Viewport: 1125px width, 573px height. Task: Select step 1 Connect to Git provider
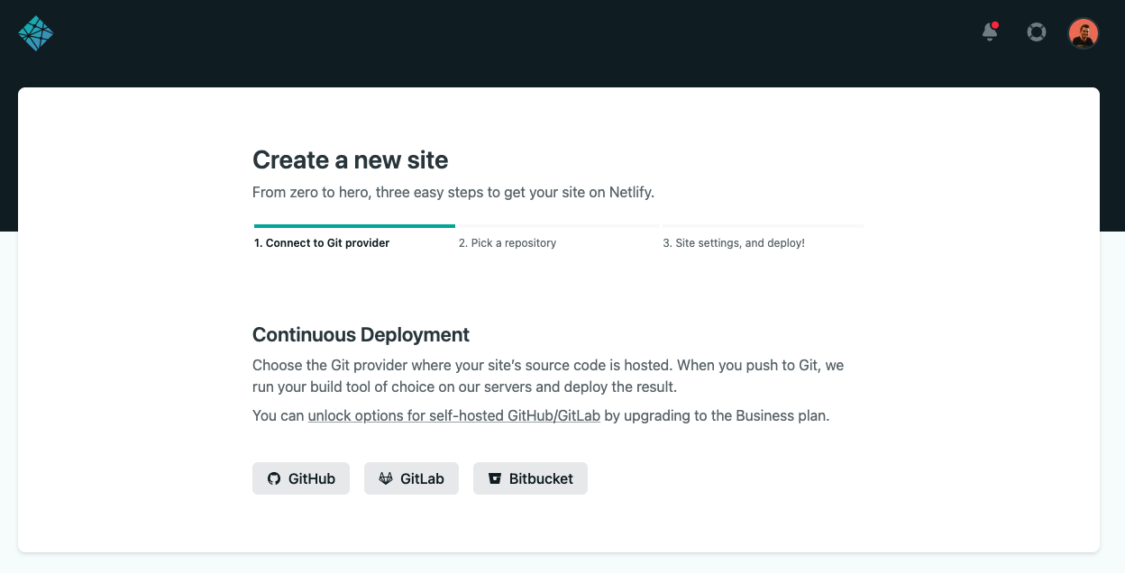pos(322,243)
